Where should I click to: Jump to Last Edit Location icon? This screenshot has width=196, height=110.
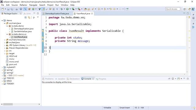(111, 9)
